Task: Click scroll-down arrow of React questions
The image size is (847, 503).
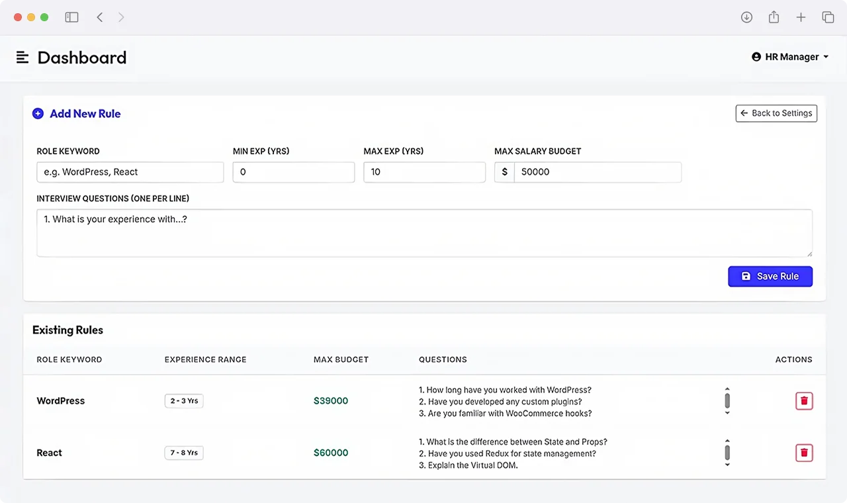Action: tap(727, 465)
